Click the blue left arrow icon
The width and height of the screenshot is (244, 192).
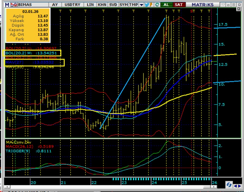(x=235, y=185)
